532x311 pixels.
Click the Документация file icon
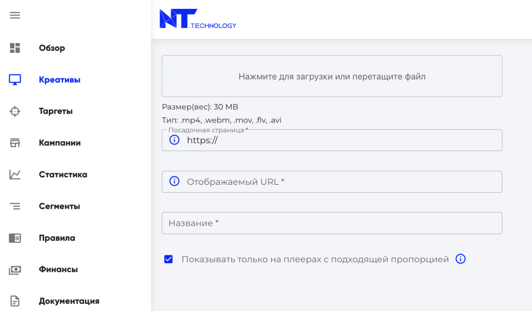tap(15, 301)
